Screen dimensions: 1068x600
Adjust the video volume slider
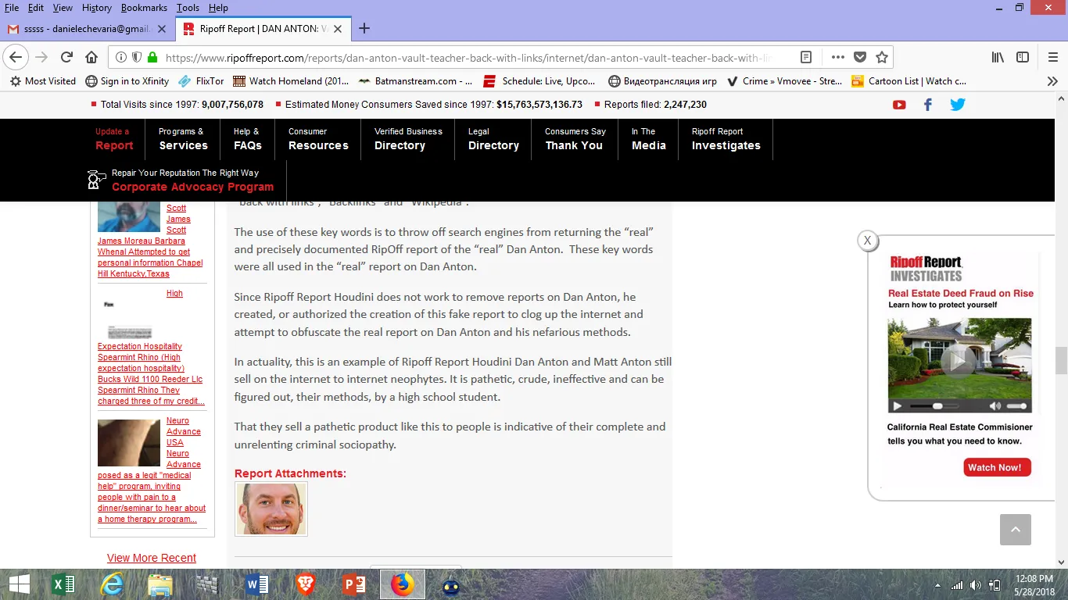tap(1016, 406)
